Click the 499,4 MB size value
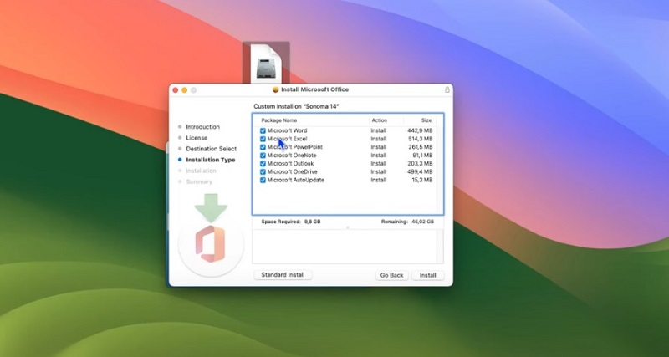 pos(420,172)
